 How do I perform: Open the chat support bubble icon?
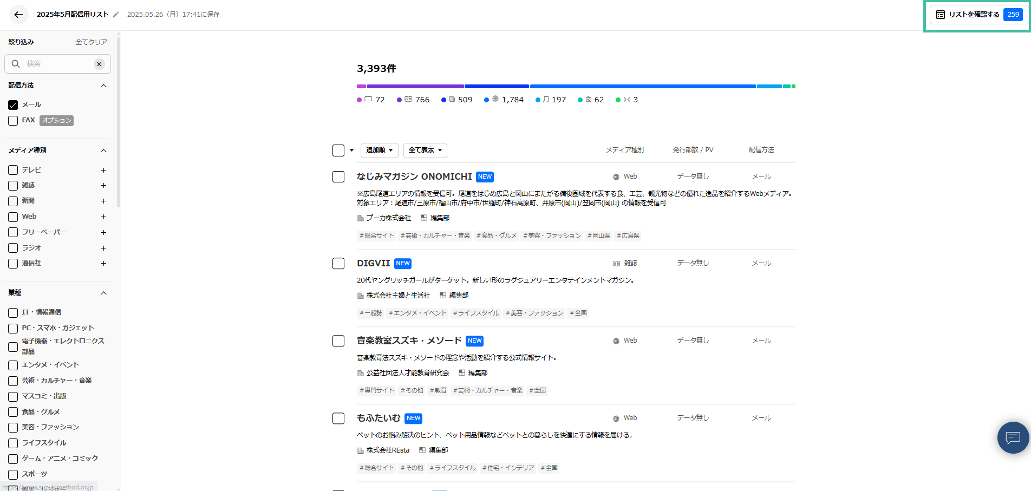point(1013,437)
